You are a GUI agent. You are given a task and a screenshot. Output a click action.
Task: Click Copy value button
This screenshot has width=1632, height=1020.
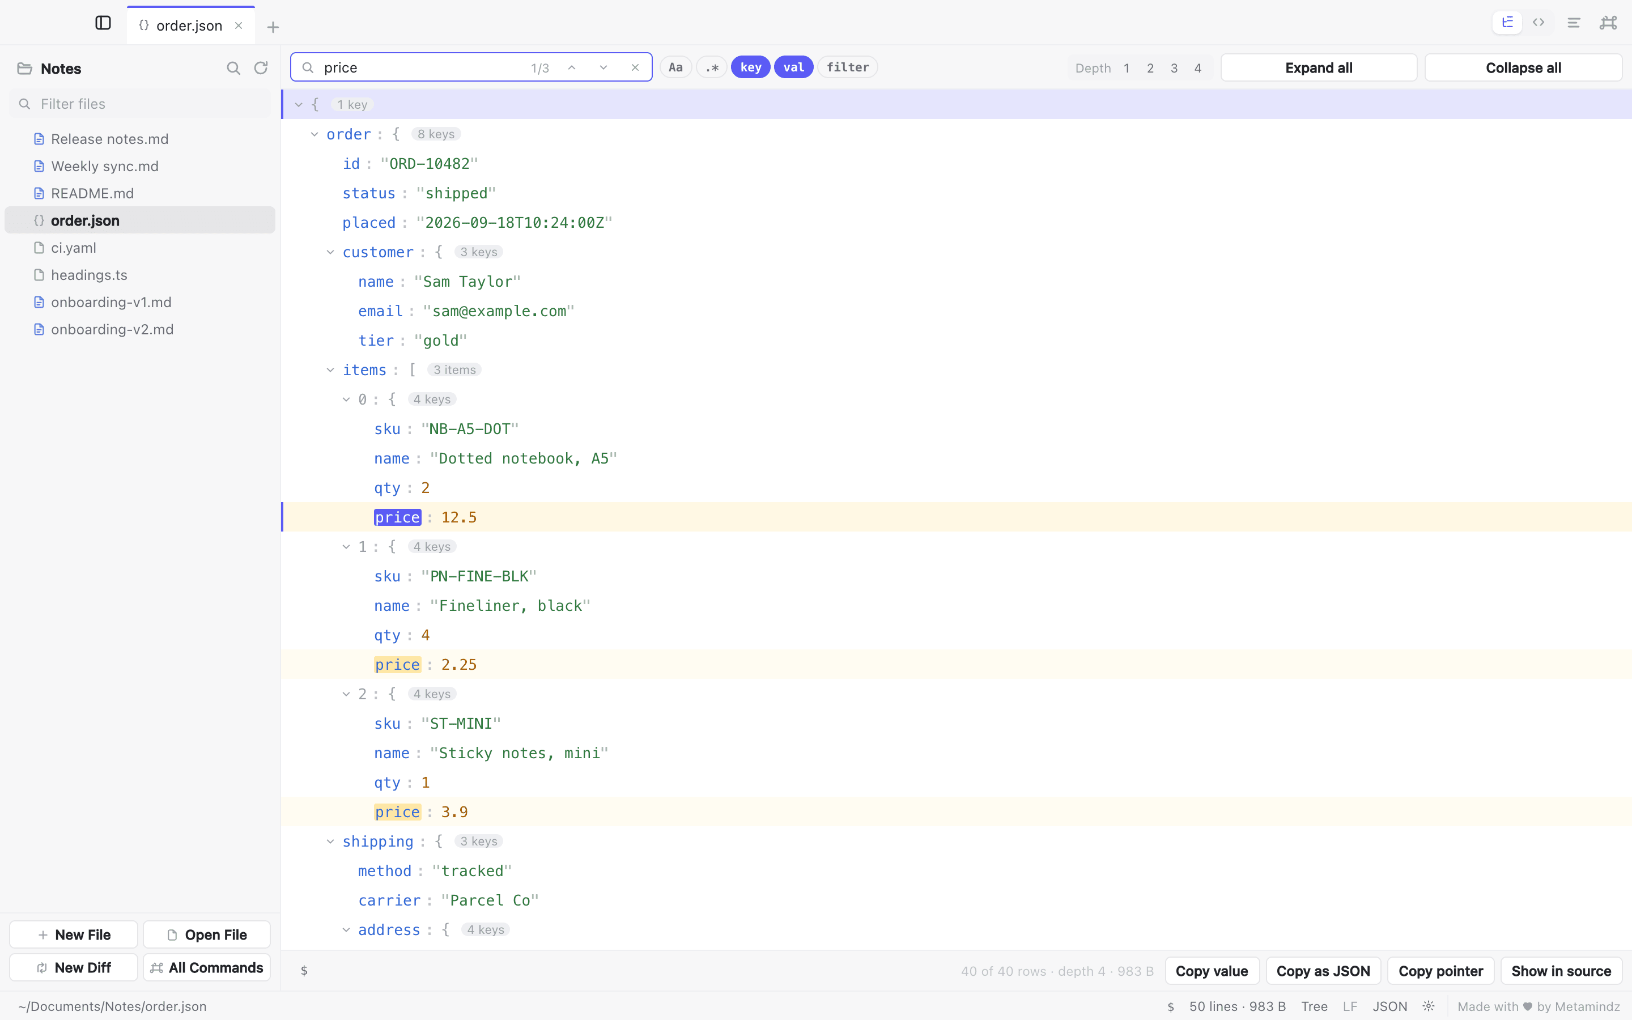tap(1212, 971)
